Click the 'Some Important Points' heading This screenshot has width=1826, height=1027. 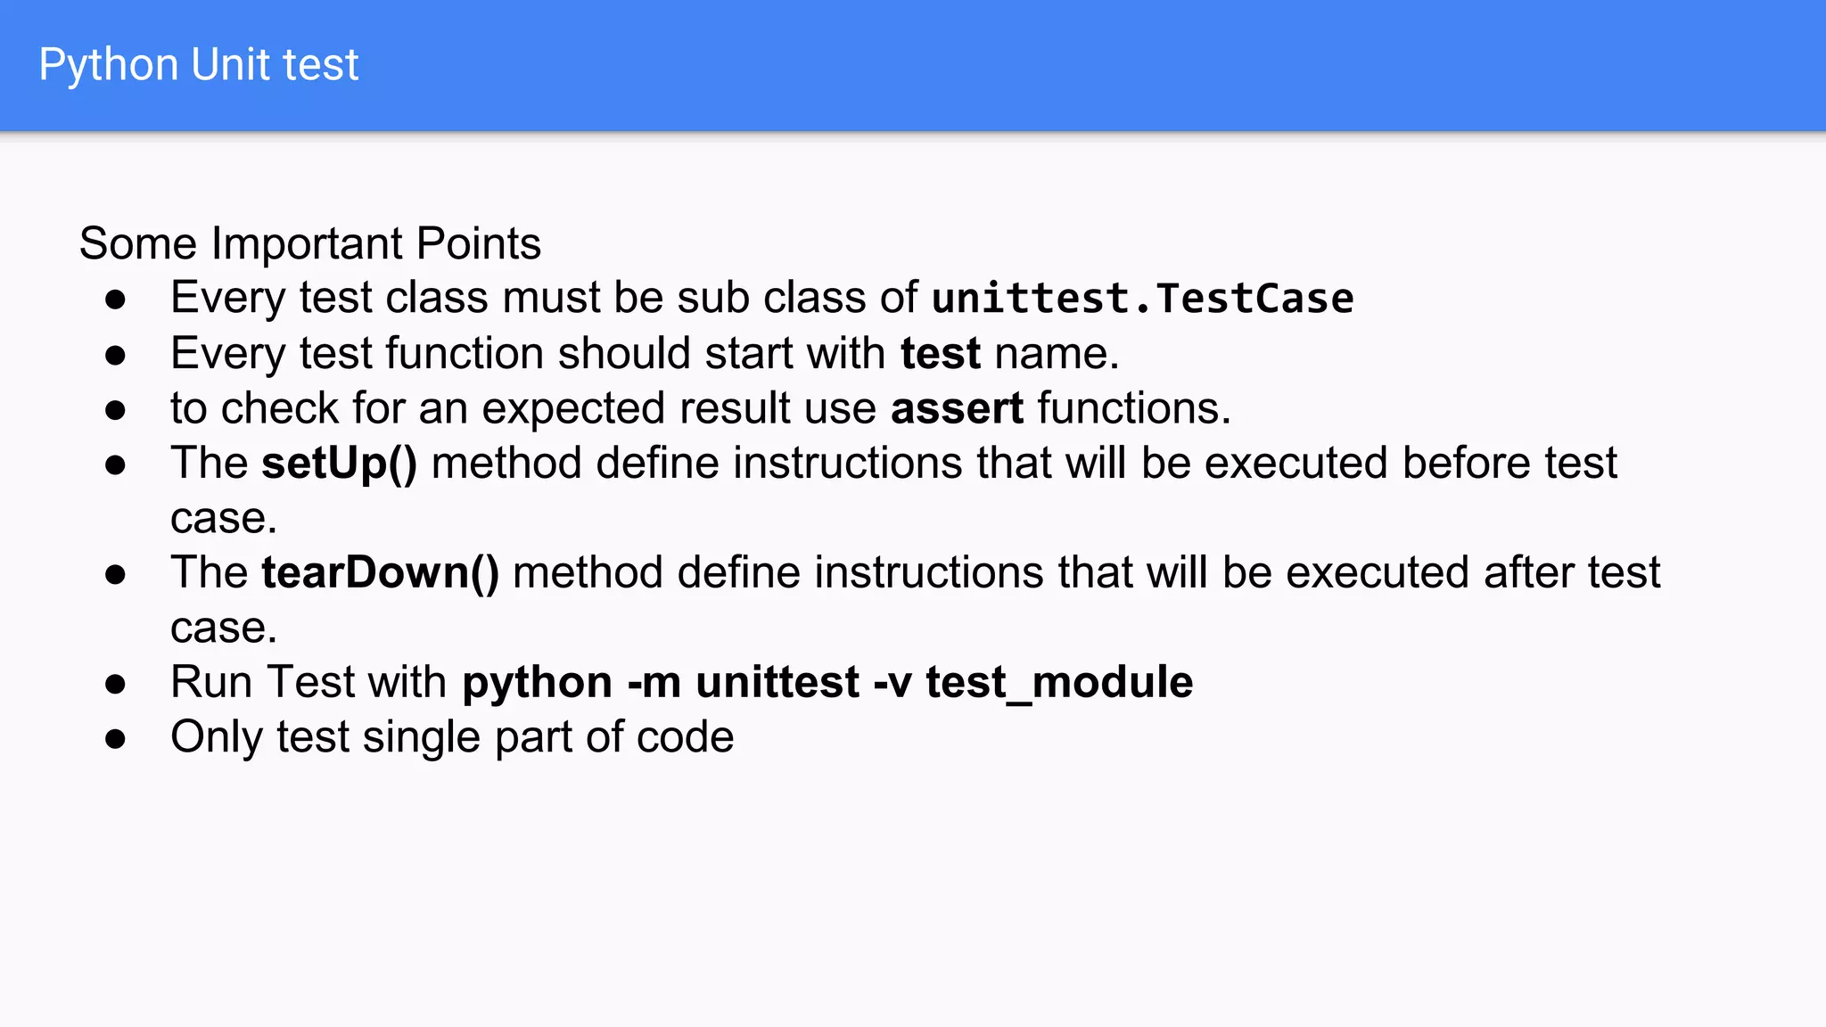[x=310, y=243]
